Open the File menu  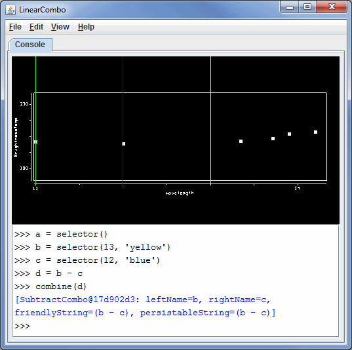pos(15,27)
